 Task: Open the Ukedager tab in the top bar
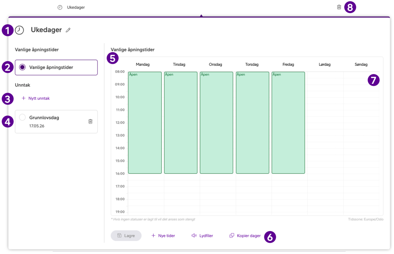point(71,7)
